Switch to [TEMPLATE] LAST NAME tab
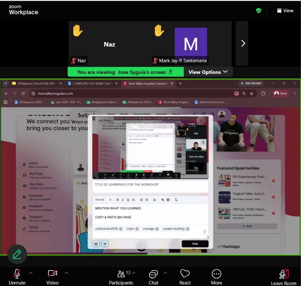The height and width of the screenshot is (286, 301). (92, 83)
